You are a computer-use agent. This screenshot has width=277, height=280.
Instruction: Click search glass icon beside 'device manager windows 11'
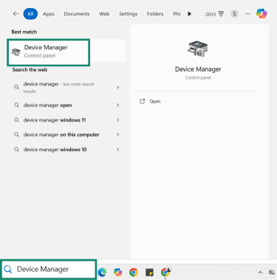(16, 120)
